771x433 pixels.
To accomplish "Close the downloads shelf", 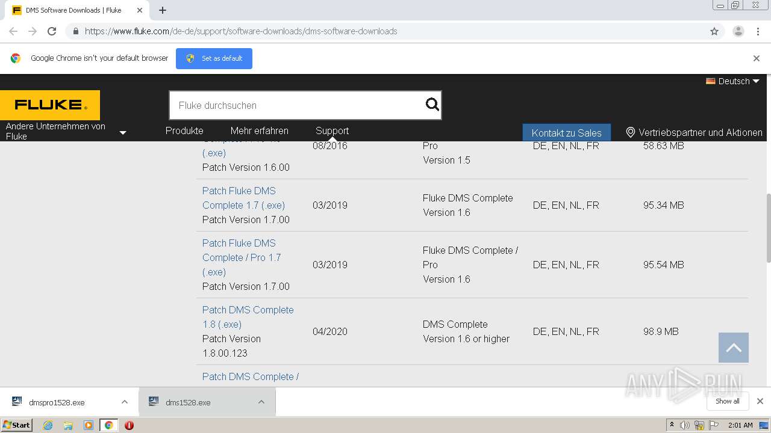I will pyautogui.click(x=760, y=401).
